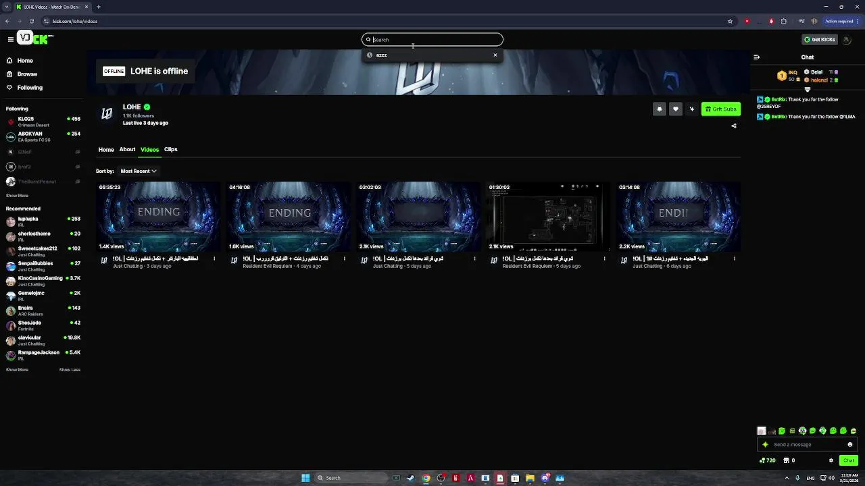
Task: Select the Videos tab
Action: 149,149
